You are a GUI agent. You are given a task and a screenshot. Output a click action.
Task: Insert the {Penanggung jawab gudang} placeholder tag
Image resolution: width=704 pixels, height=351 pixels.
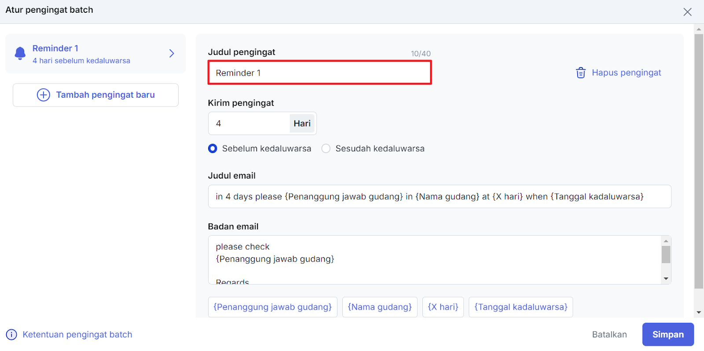coord(272,307)
